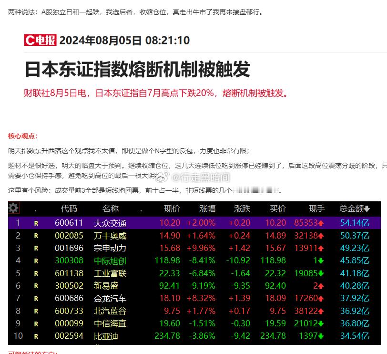Click the +8.32% change value

click(x=201, y=298)
